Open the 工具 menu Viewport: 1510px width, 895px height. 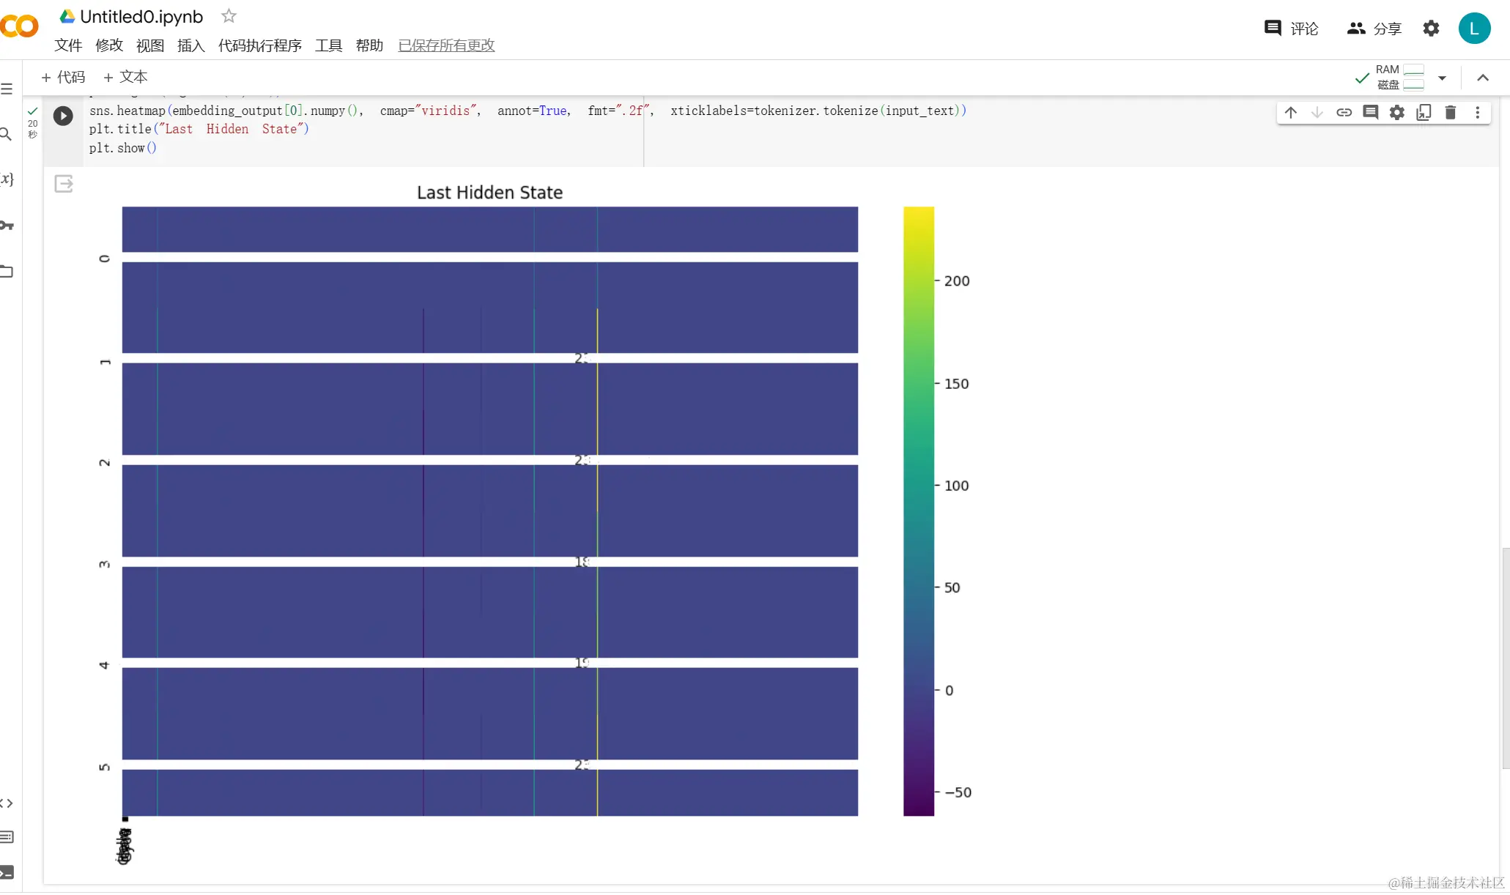pyautogui.click(x=329, y=45)
